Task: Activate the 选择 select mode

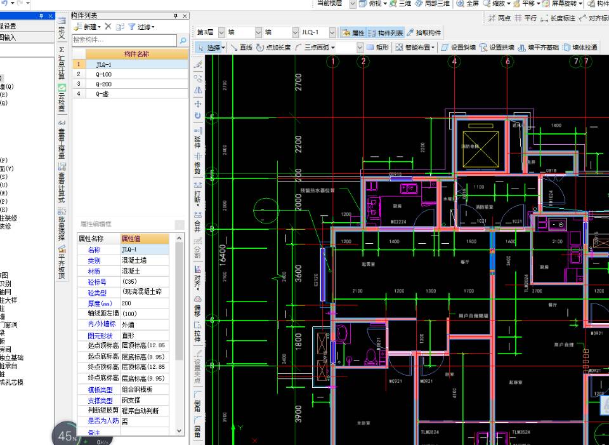Action: (x=210, y=48)
